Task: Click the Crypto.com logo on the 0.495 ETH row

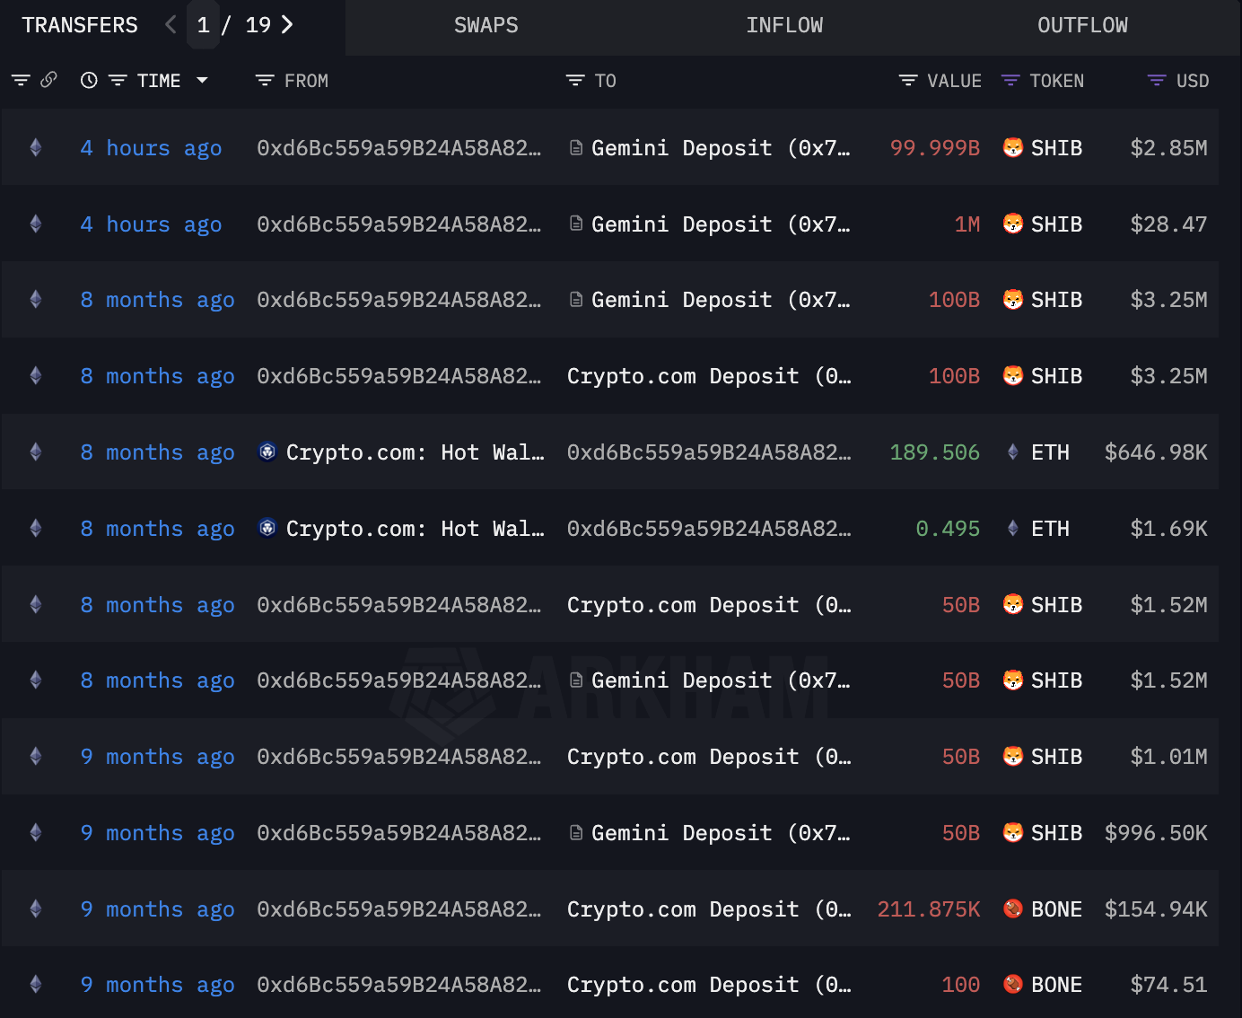Action: click(x=267, y=528)
